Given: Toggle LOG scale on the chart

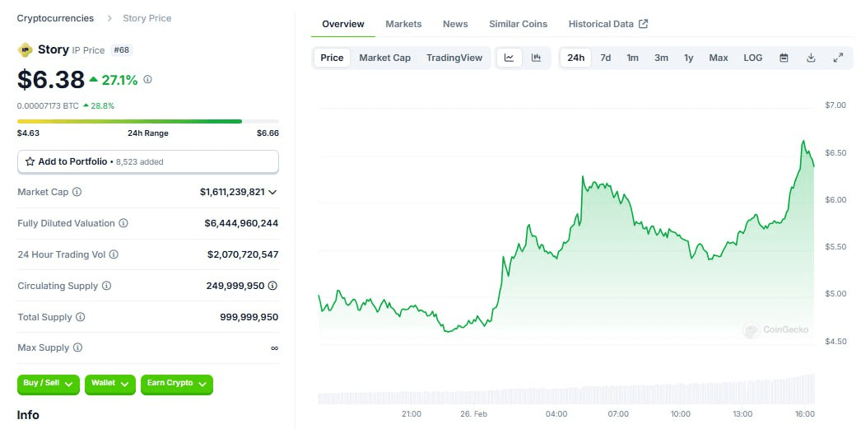Looking at the screenshot, I should 753,58.
